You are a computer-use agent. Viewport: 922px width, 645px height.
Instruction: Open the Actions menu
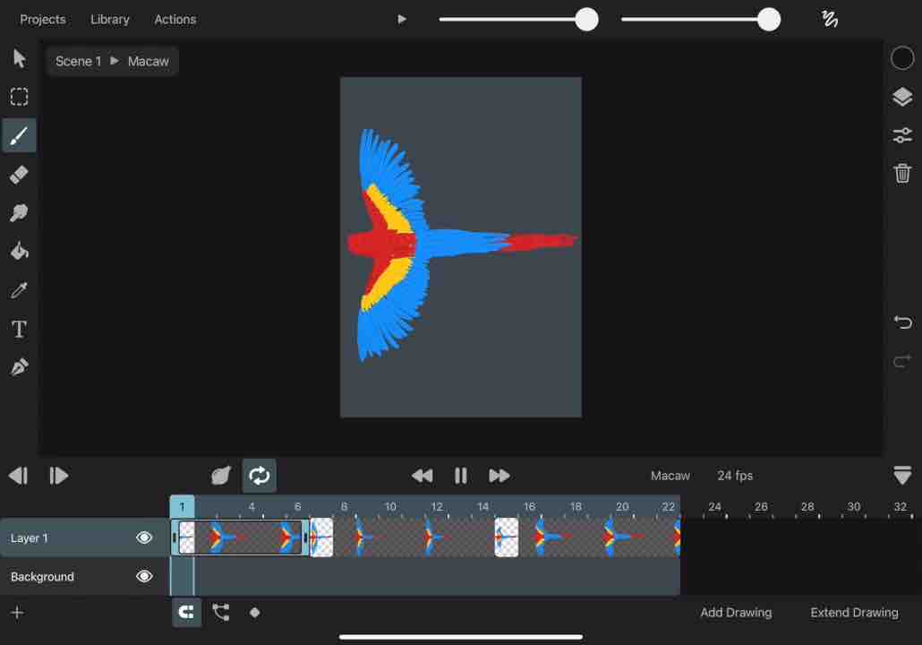point(175,19)
